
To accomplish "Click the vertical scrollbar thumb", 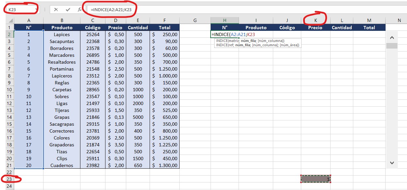I will point(392,46).
